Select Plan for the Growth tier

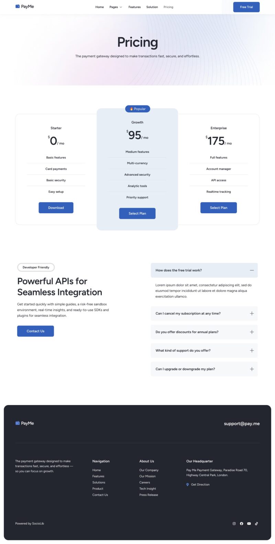pos(137,214)
